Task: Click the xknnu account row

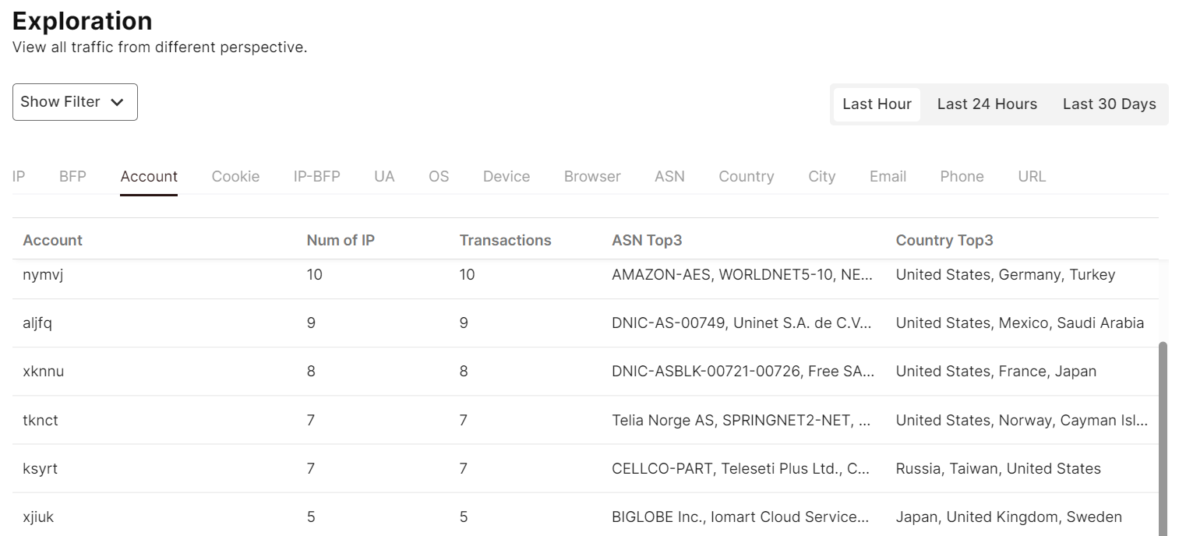Action: (x=44, y=371)
